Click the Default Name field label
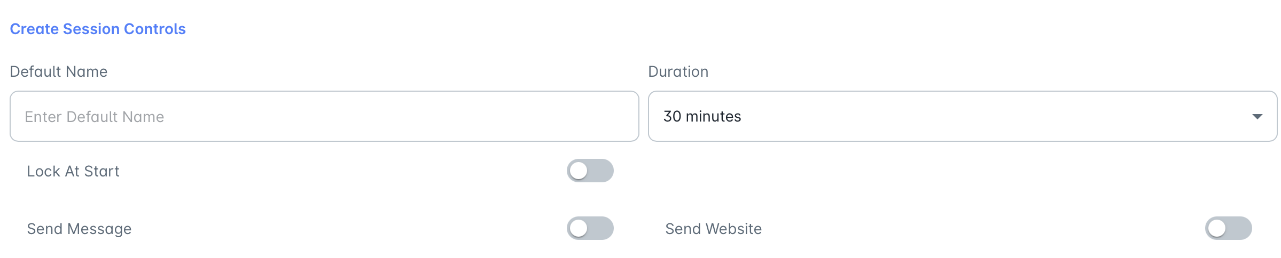1281x258 pixels. 59,71
